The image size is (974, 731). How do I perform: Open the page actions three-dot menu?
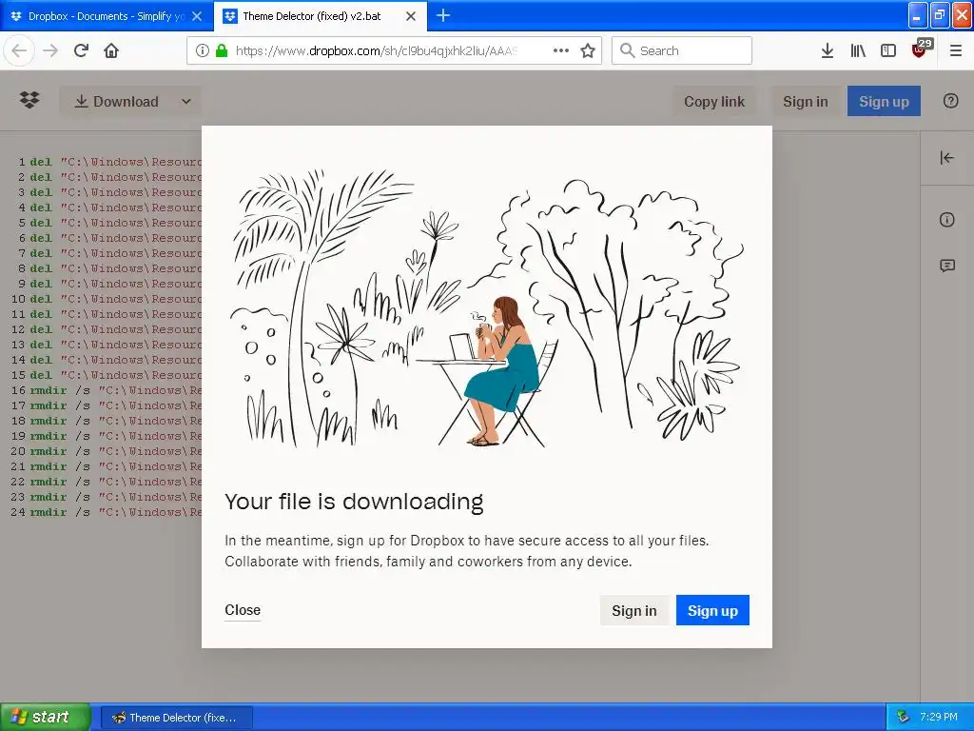(x=561, y=50)
